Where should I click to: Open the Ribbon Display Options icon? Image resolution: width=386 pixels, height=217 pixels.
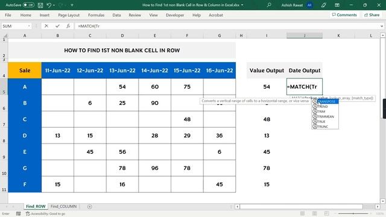pyautogui.click(x=337, y=5)
